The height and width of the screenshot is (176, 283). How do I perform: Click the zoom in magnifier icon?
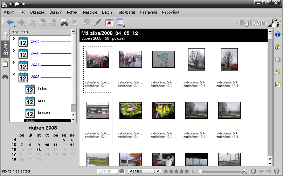tap(244, 171)
